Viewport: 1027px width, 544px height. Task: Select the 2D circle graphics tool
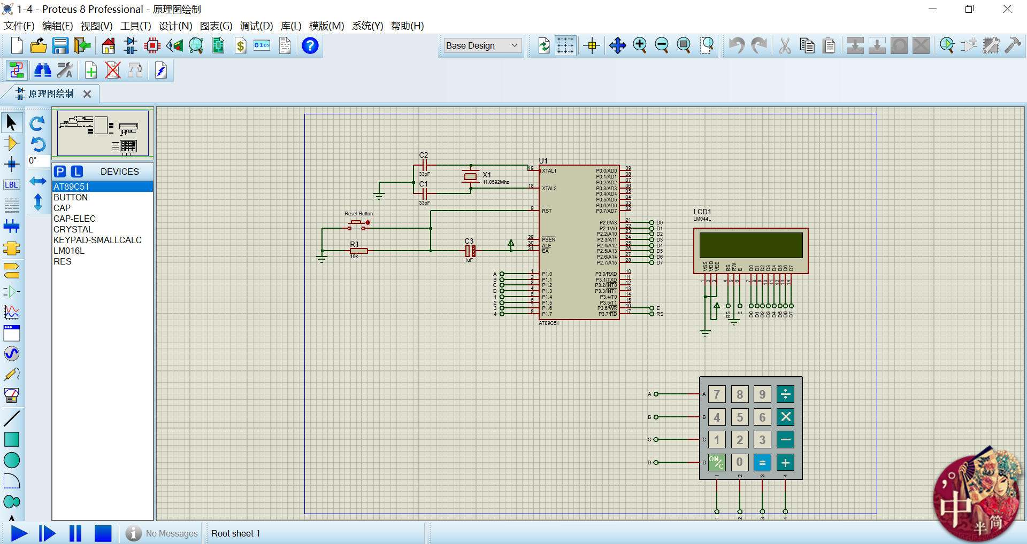[11, 460]
